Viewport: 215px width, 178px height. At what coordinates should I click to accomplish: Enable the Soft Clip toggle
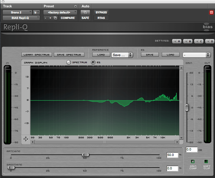point(206,162)
